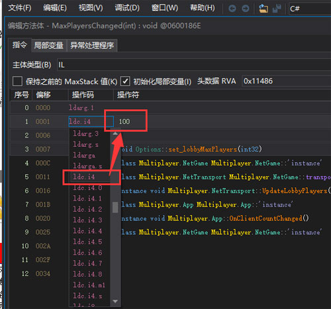Switch to the 局部变量 tab
331x309 pixels.
pyautogui.click(x=49, y=46)
